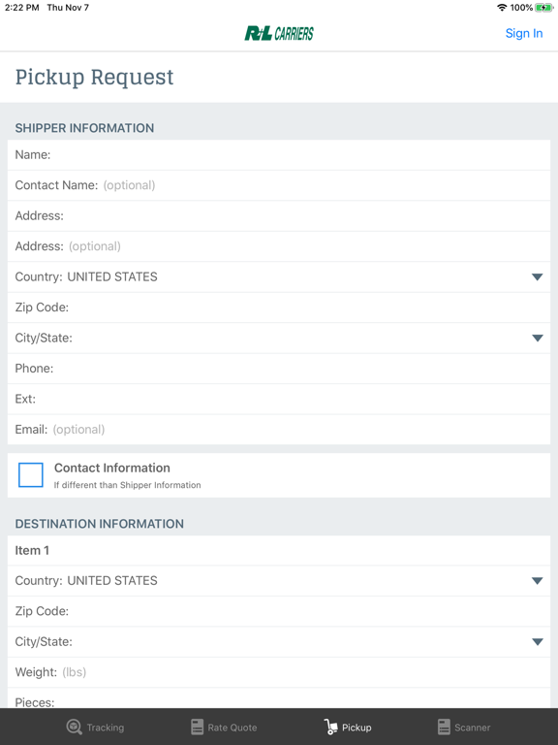This screenshot has width=558, height=745.
Task: Open the Tracking tab
Action: click(x=95, y=727)
